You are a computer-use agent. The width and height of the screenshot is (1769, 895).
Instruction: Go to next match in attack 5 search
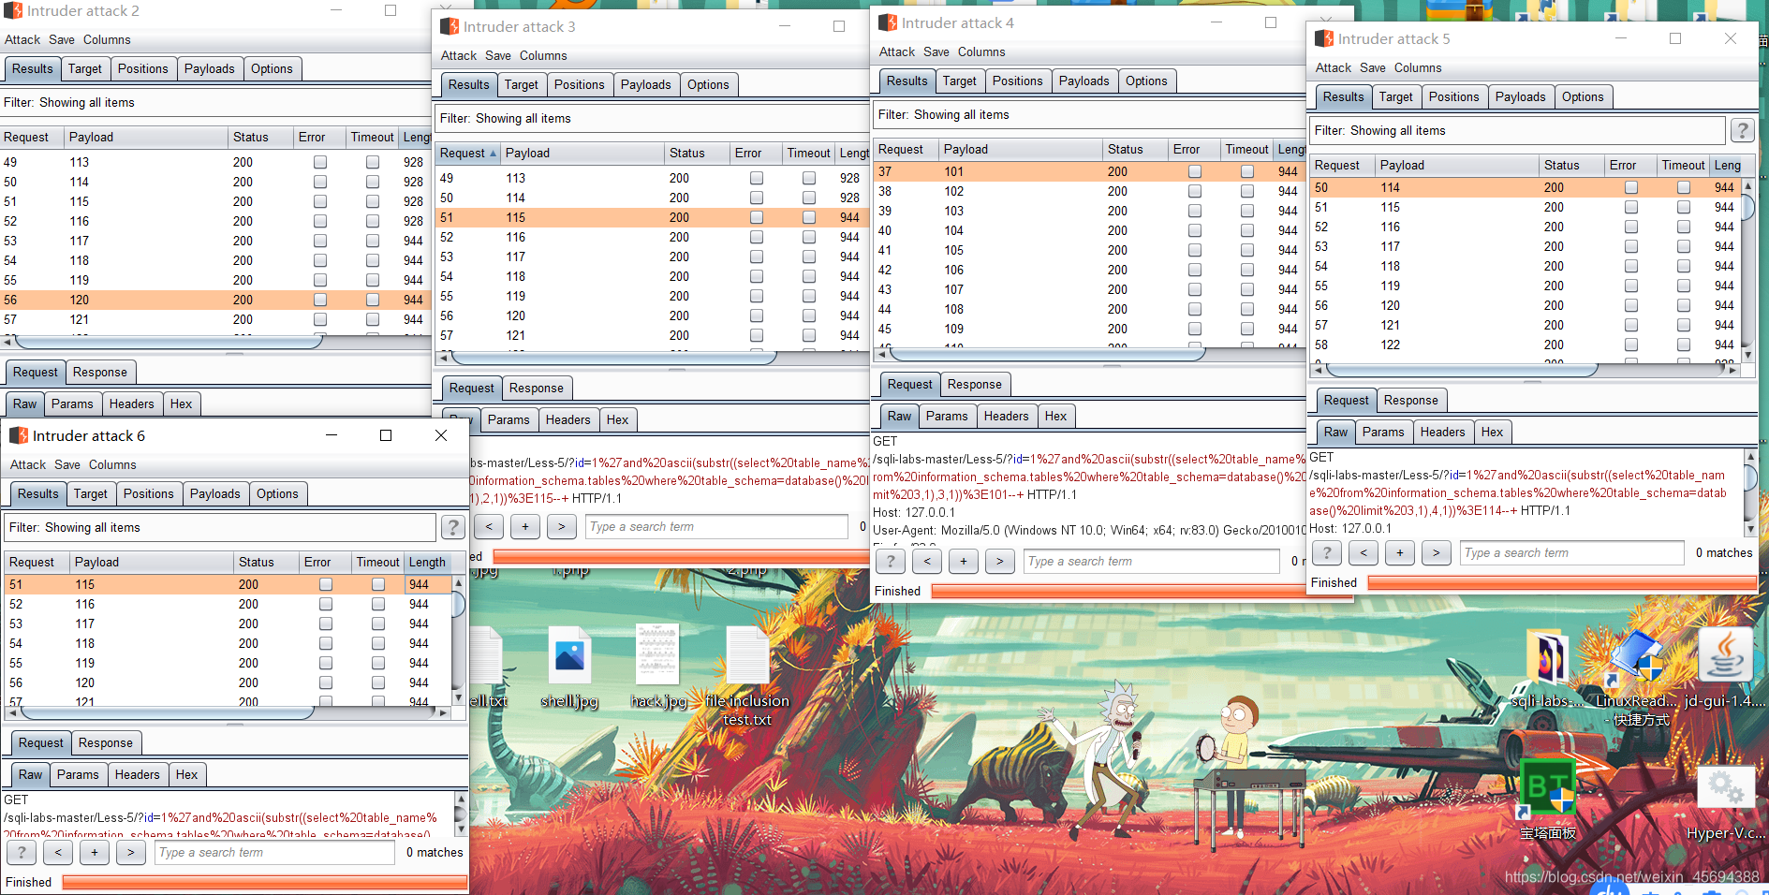pos(1437,552)
